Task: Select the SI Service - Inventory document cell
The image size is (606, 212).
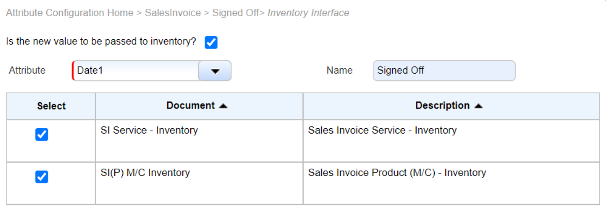Action: [149, 130]
